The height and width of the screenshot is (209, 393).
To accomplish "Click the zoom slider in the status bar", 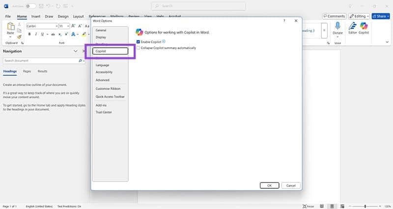I will 365,206.
